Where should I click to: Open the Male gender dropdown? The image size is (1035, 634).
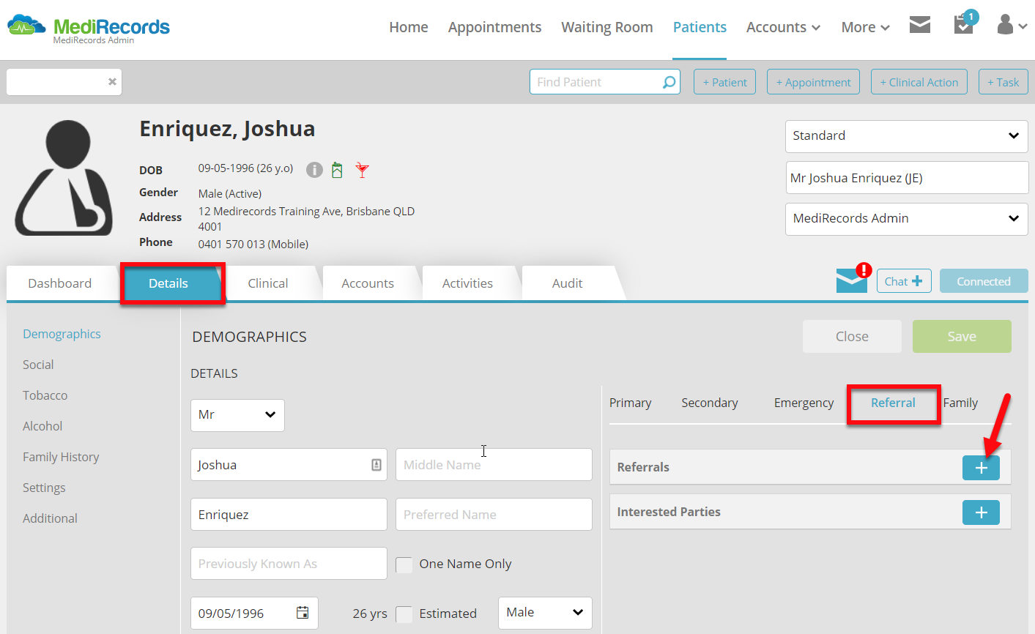pos(545,613)
